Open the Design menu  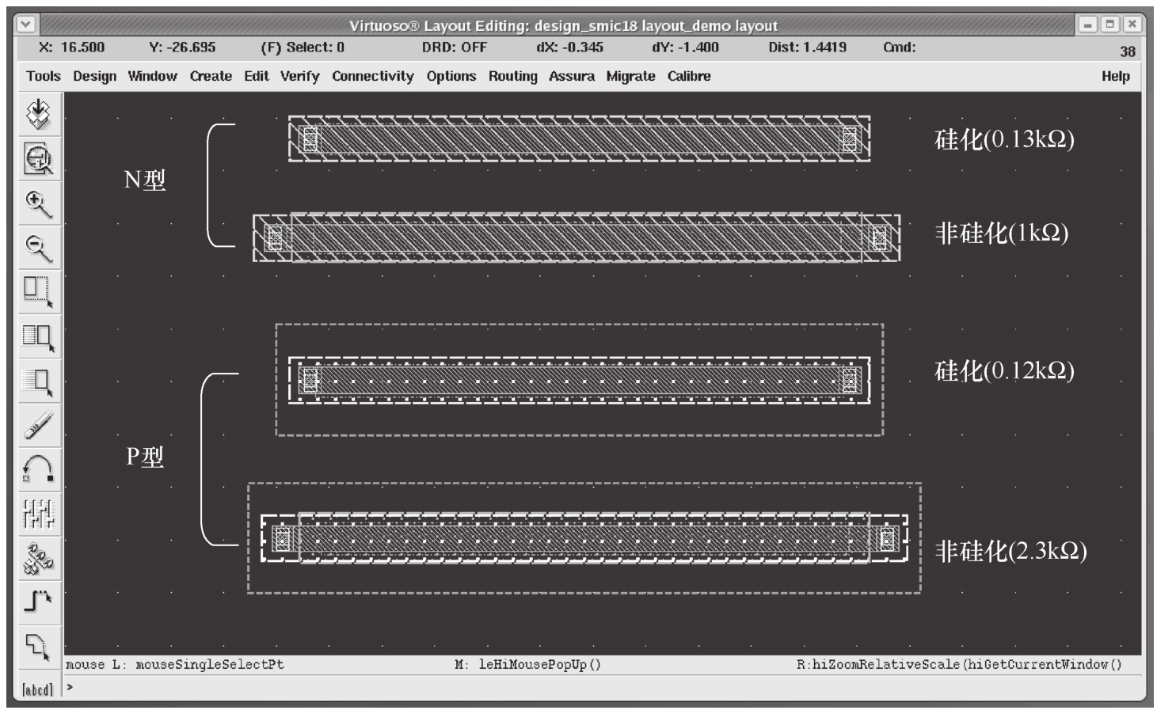click(x=95, y=76)
